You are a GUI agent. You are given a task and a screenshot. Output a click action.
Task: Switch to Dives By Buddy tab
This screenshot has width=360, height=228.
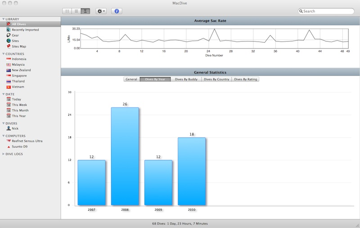pyautogui.click(x=186, y=79)
